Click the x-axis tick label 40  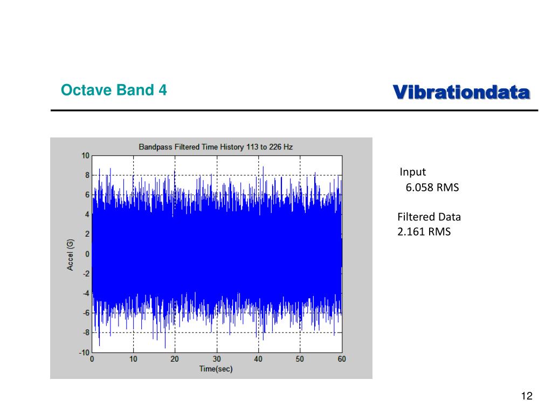tap(258, 358)
